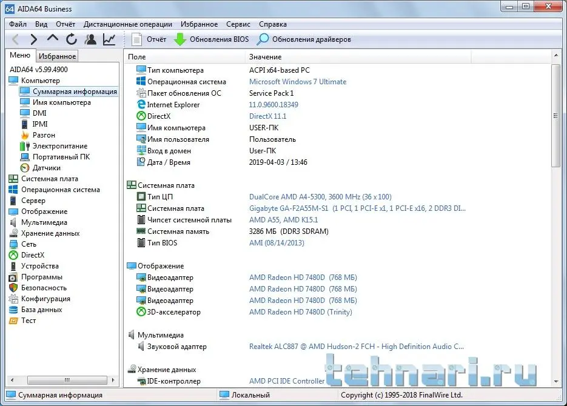Open the DMI tree item
The width and height of the screenshot is (567, 406).
pos(39,113)
